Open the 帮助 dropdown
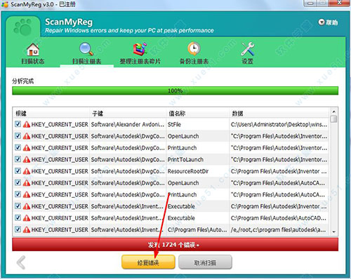The image size is (351, 279). pos(328,22)
